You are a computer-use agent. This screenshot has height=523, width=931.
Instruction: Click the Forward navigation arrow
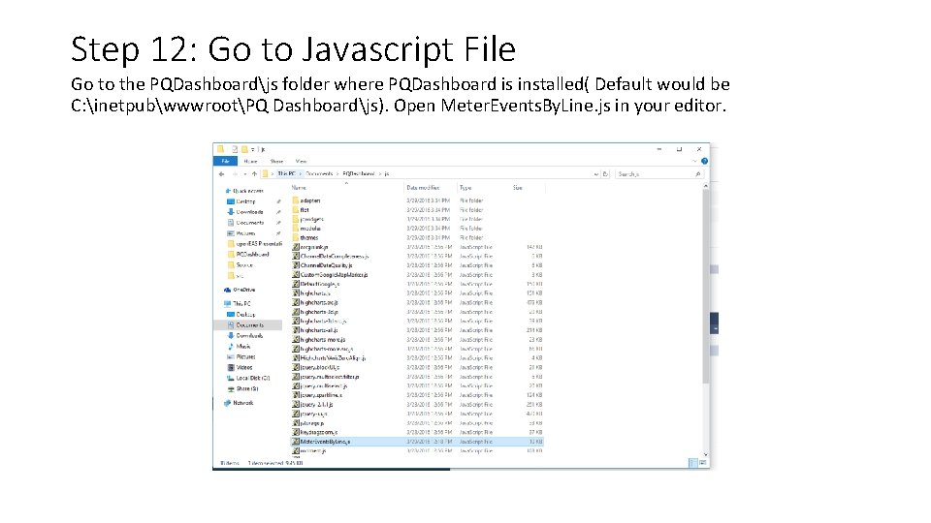coord(235,173)
